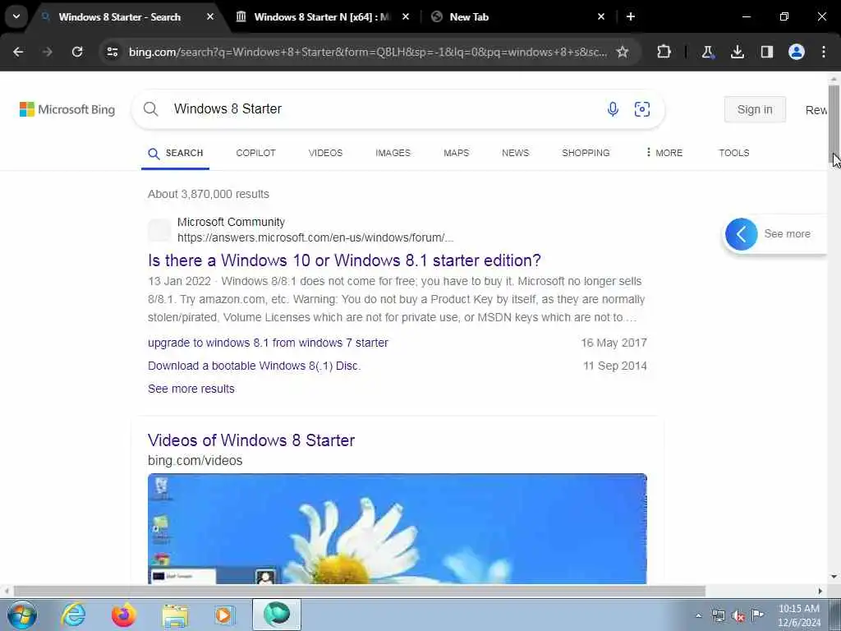Click the active browser taskbar button

(277, 615)
